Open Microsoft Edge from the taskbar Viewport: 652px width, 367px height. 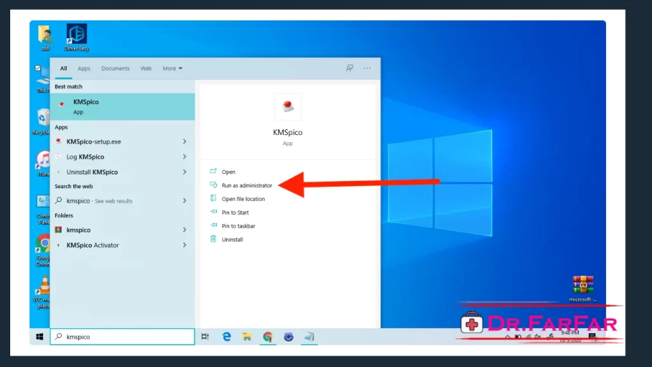[227, 336]
